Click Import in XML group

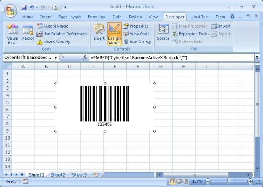click(221, 26)
